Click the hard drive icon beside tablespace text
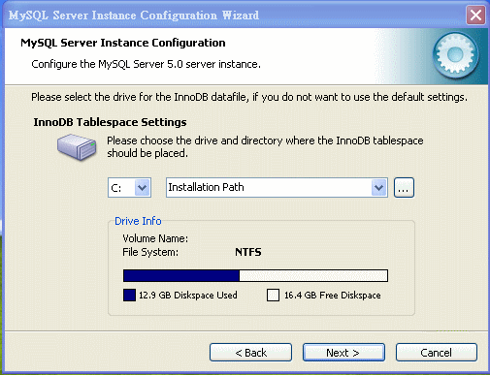Screen dimensions: 490x375 [77, 147]
